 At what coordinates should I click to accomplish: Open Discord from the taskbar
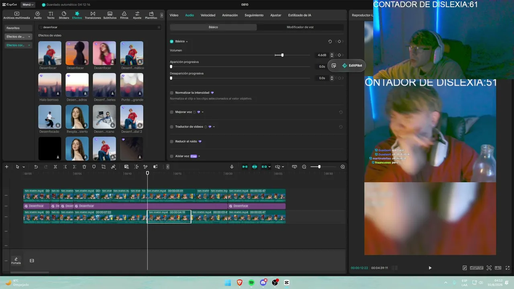point(263,283)
